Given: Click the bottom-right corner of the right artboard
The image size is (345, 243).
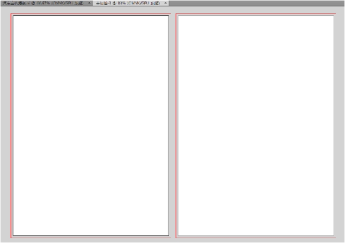Looking at the screenshot, I should click(x=333, y=235).
